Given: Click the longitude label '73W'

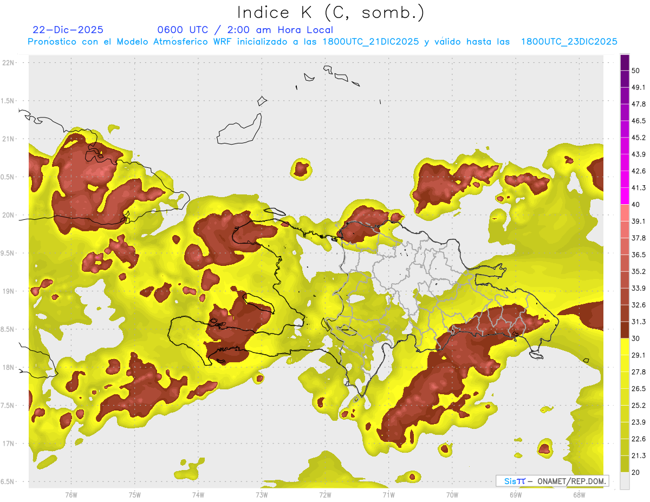Looking at the screenshot, I should click(262, 494).
